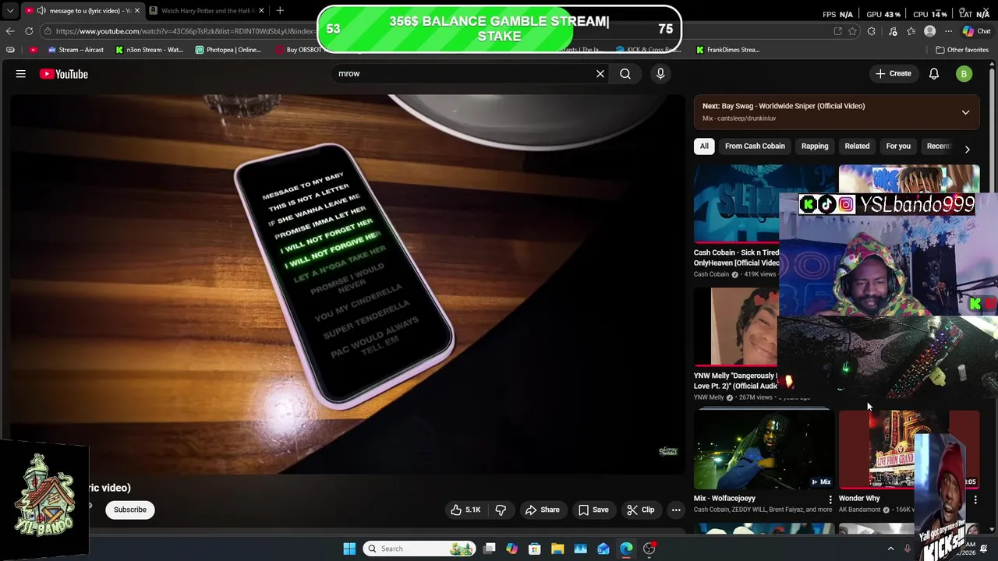Screen dimensions: 998x561
Task: Open the Photopea bookmark
Action: (x=228, y=50)
